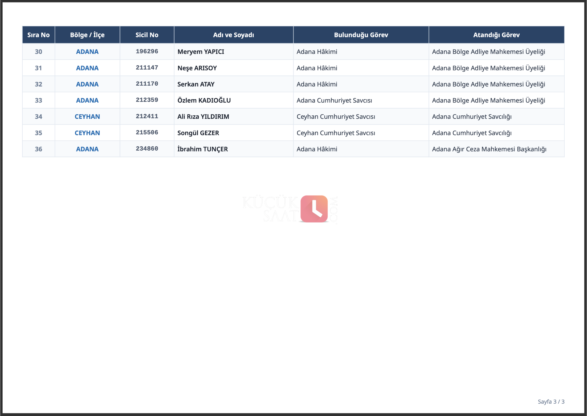Click ADANA in İbrahim TUNÇER's row
Image resolution: width=587 pixels, height=416 pixels.
pyautogui.click(x=87, y=149)
